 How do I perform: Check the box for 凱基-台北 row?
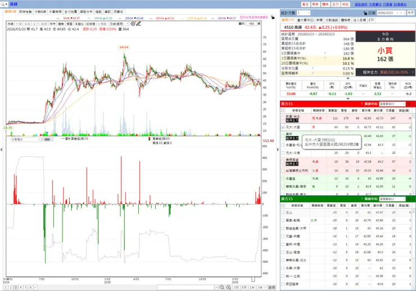283,118
